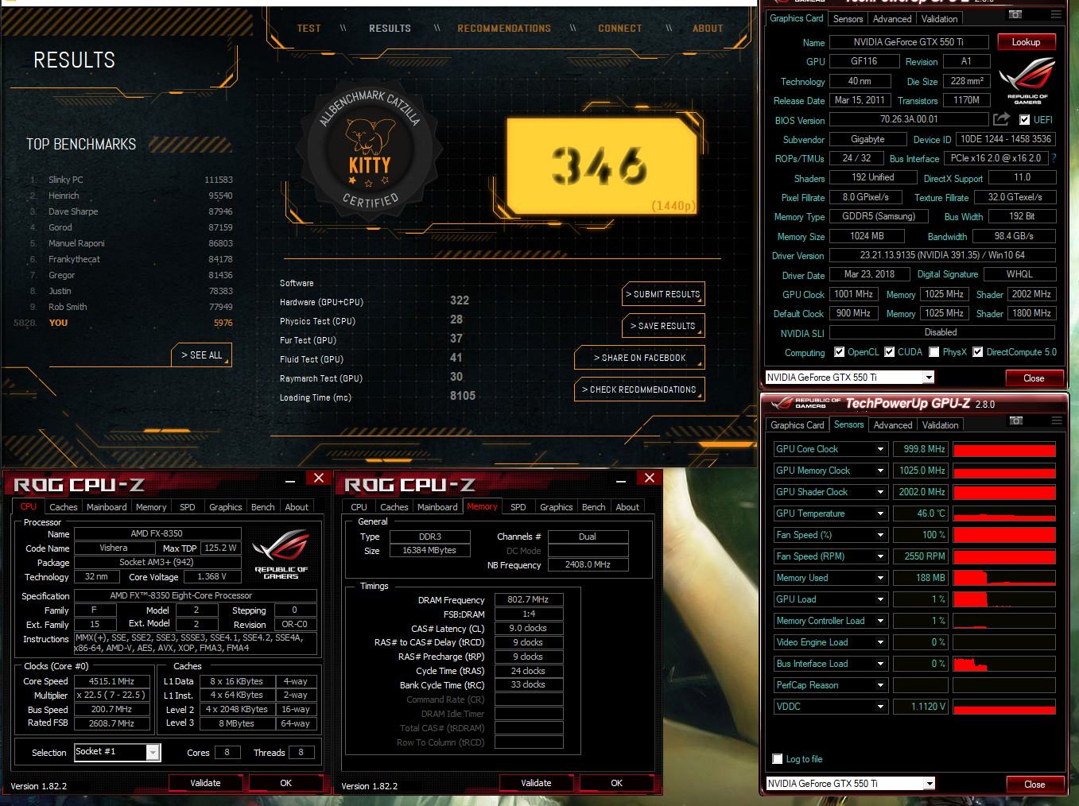Viewport: 1079px width, 806px height.
Task: Click ROG logo in CPU-Z CPU tab window
Action: tap(281, 554)
